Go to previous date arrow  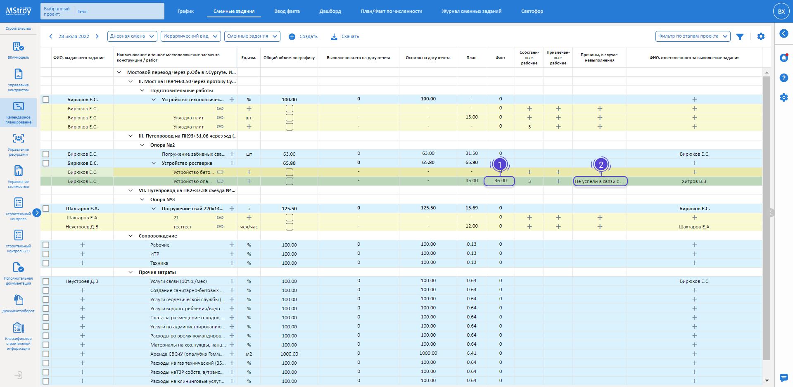tap(51, 36)
